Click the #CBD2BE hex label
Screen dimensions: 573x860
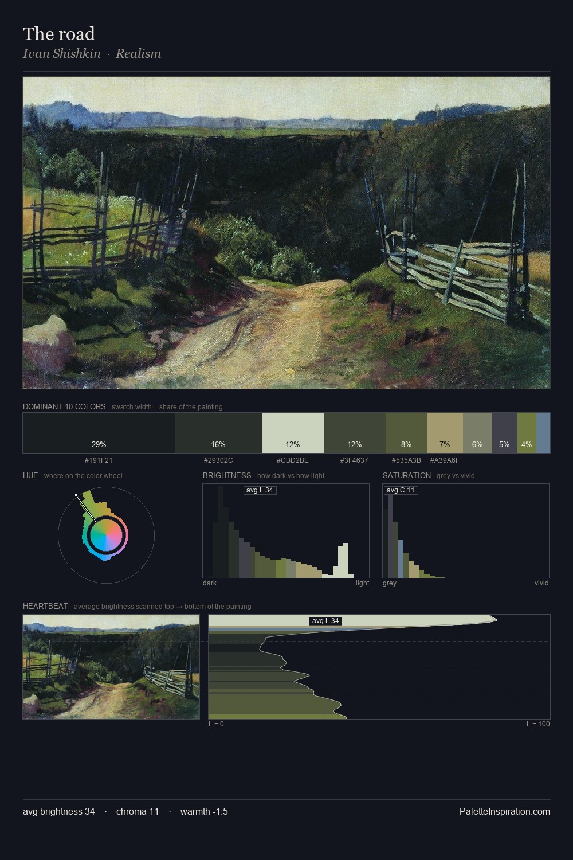(292, 460)
